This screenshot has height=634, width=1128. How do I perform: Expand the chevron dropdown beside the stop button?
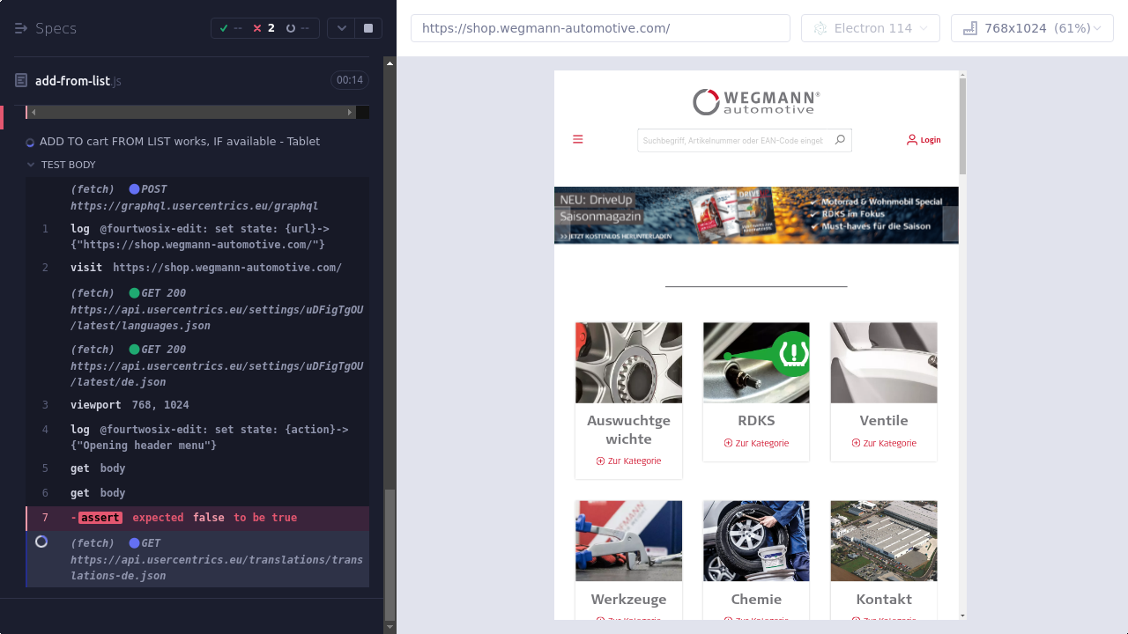(x=341, y=28)
